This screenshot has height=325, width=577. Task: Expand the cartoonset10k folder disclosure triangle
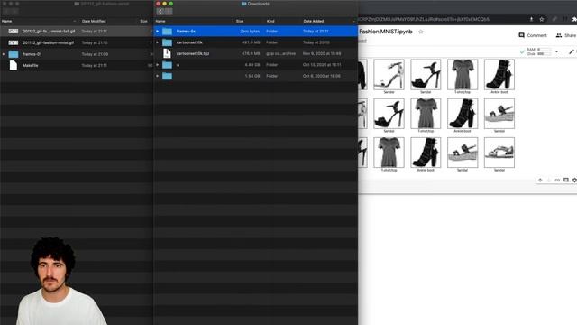click(158, 42)
